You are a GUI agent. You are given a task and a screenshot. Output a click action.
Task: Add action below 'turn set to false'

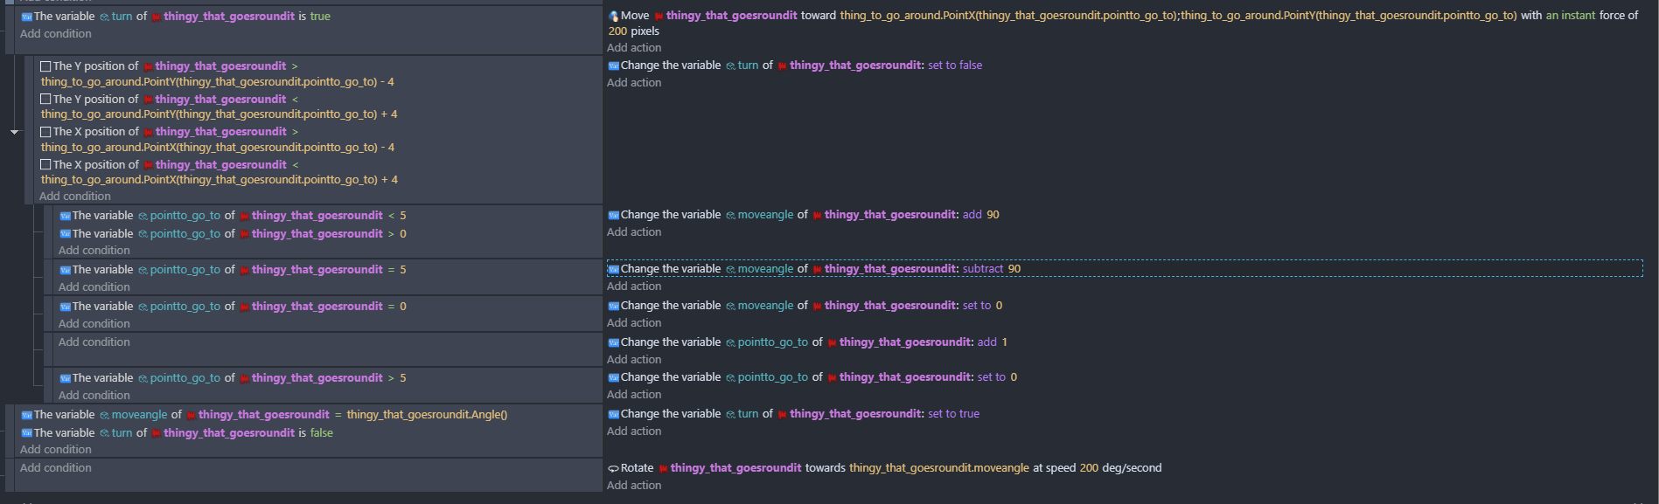click(x=634, y=83)
